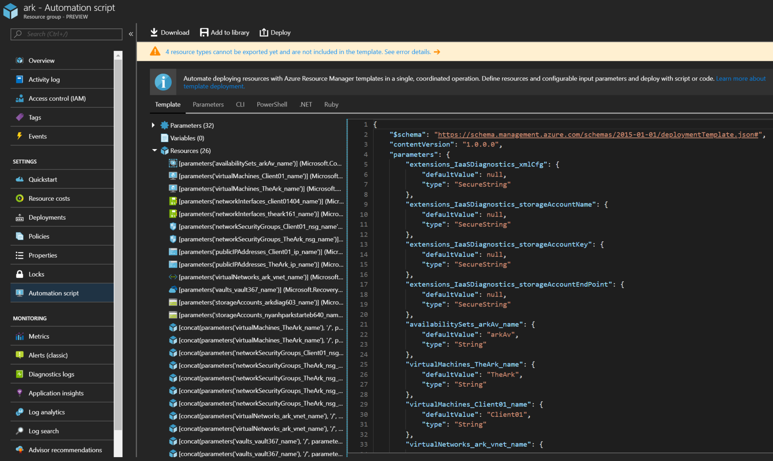This screenshot has width=773, height=461.
Task: Click the Policies document icon
Action: (x=19, y=236)
